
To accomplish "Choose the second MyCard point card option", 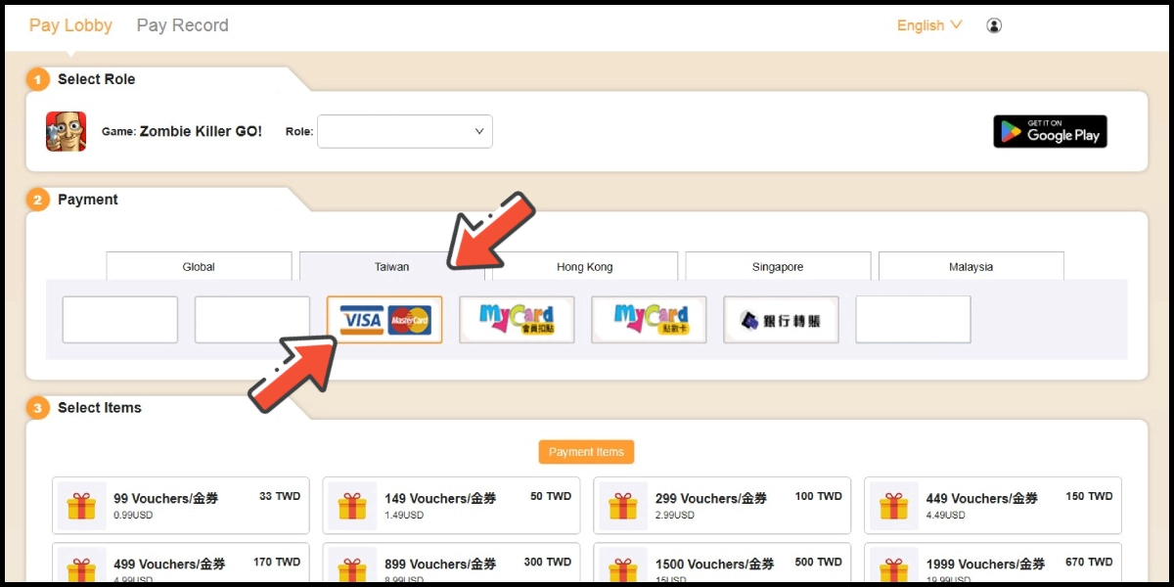I will [649, 320].
